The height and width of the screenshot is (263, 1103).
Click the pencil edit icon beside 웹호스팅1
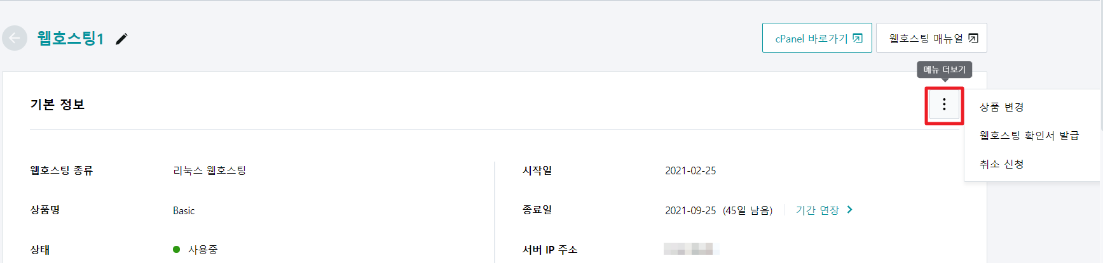pyautogui.click(x=121, y=39)
